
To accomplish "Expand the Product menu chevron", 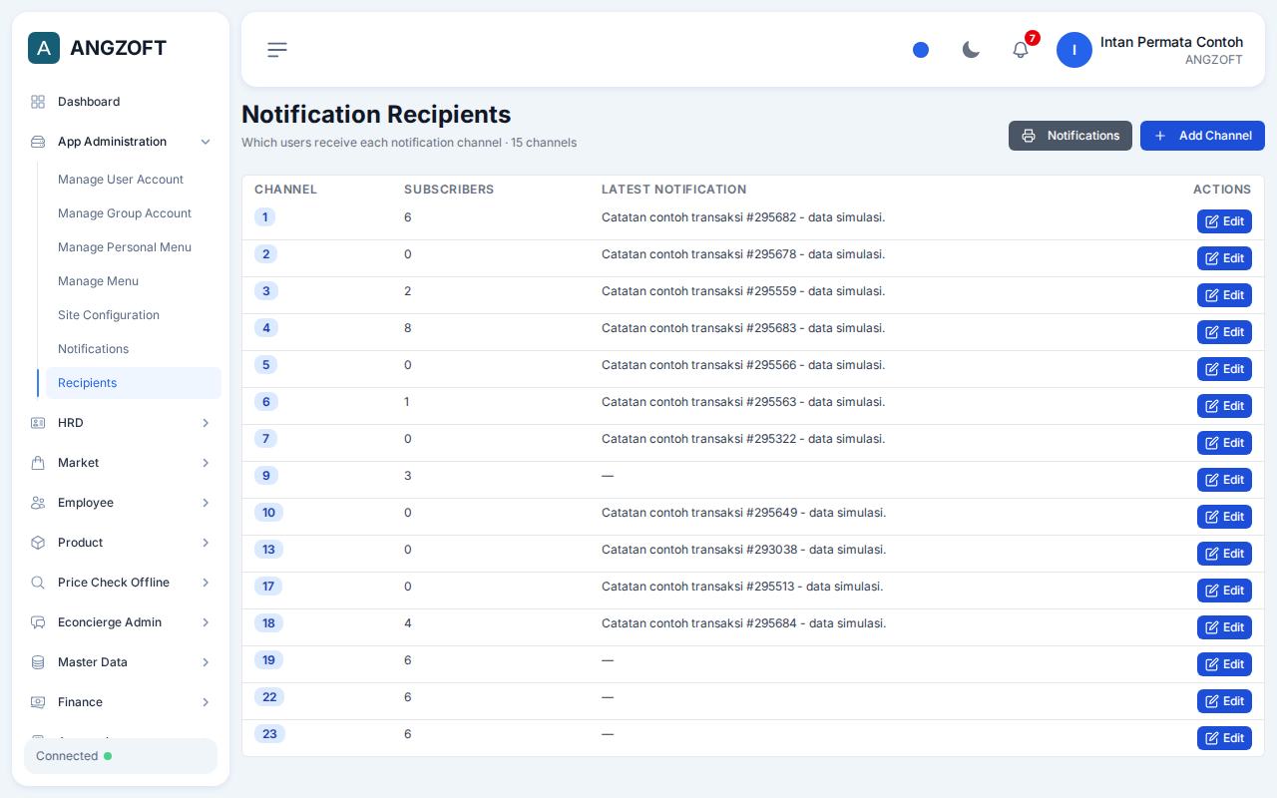I will pos(206,543).
